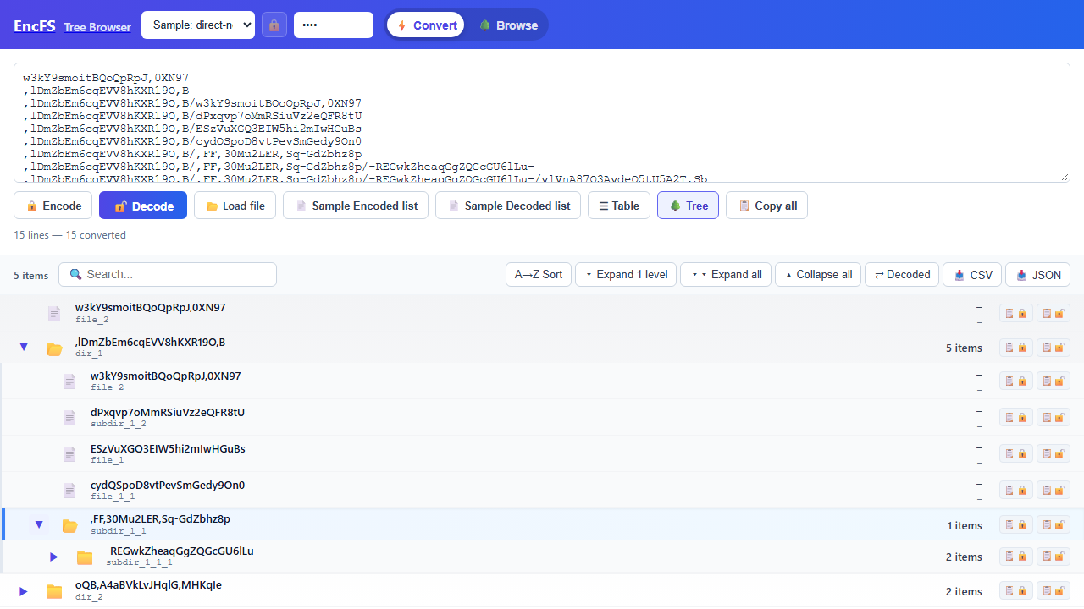Copy encoded name for ESzVuXGQ3EIW5hi2mIwHGuBs row

1015,453
